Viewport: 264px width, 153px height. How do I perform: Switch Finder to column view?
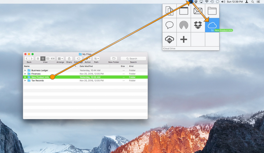tap(48, 58)
